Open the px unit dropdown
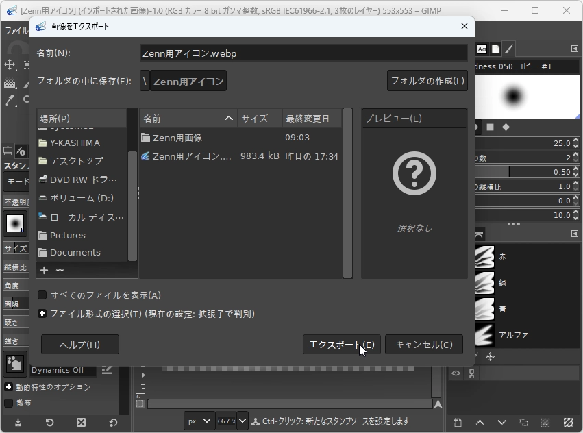Viewport: 583px width, 433px height. click(199, 421)
